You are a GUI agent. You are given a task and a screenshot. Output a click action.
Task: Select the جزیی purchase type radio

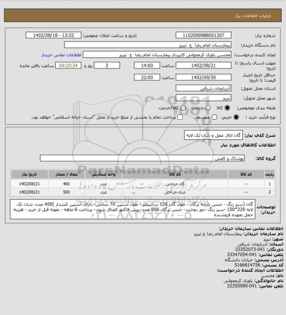(236, 117)
